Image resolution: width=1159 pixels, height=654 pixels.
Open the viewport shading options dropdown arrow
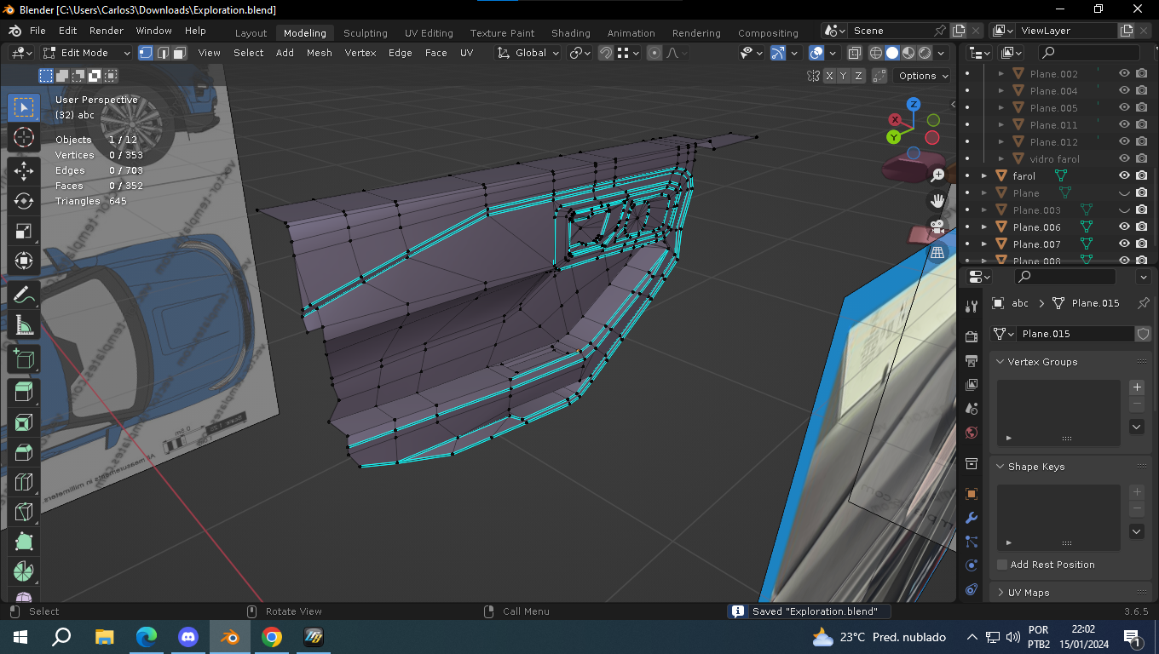[941, 53]
